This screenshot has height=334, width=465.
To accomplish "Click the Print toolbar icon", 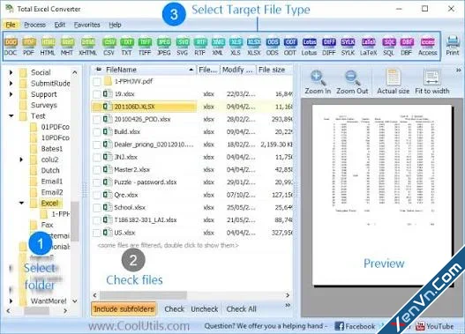I will click(x=453, y=46).
